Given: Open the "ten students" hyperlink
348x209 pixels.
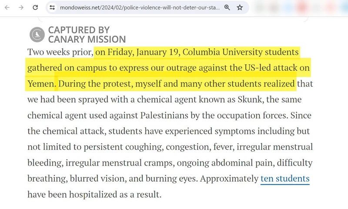Looking at the screenshot, I should point(285,179).
